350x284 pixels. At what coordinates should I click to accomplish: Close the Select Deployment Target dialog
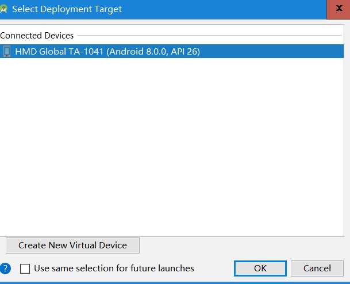pos(339,9)
